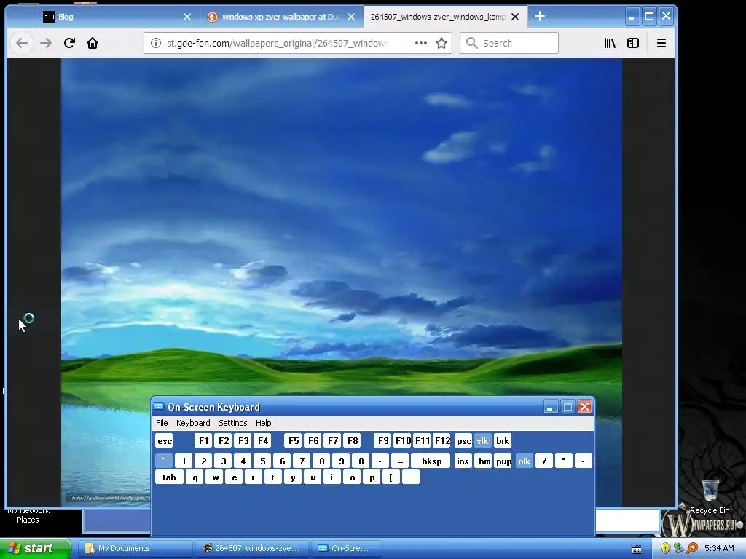Screen dimensions: 746x559
Task: Open Recycle Bin on the desktop
Action: [710, 497]
